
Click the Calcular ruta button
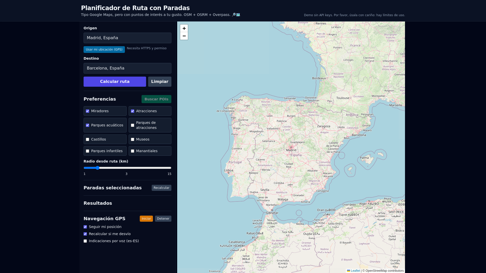pyautogui.click(x=115, y=82)
